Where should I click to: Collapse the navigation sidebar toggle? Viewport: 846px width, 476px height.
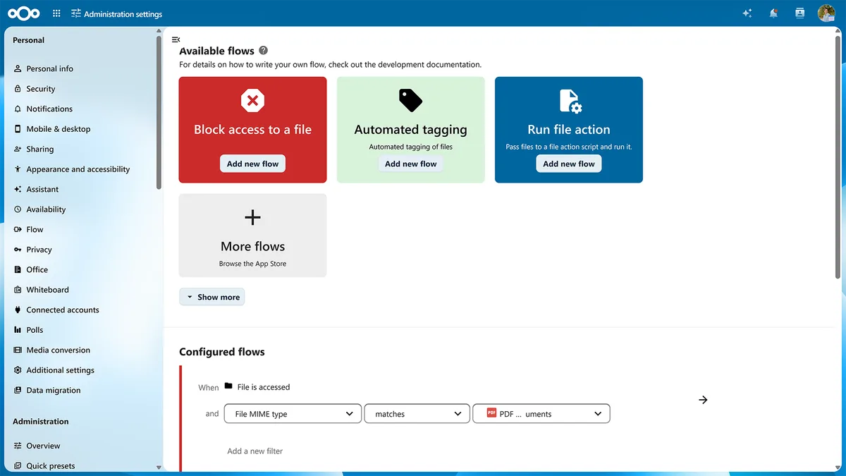click(176, 39)
